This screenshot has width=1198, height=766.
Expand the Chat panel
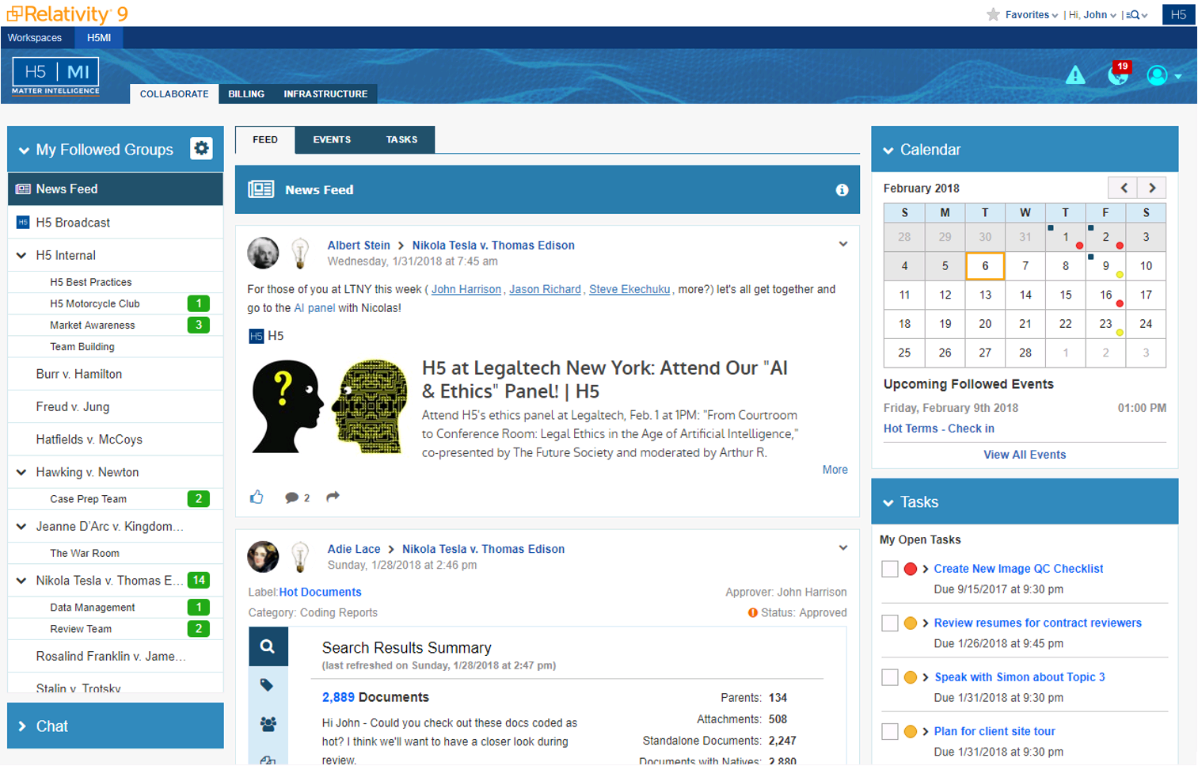22,726
